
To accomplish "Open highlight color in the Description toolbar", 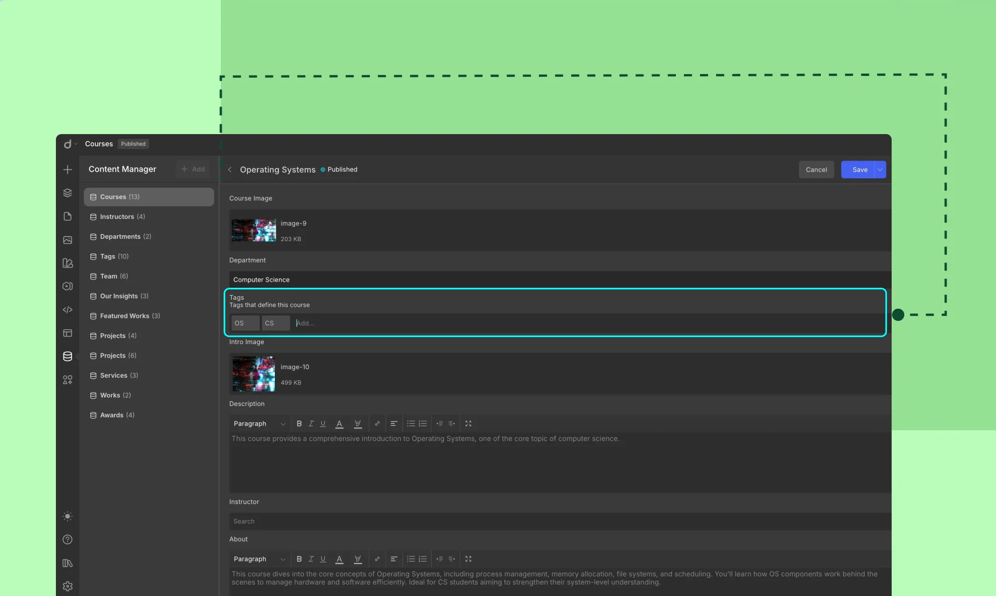I will [358, 424].
